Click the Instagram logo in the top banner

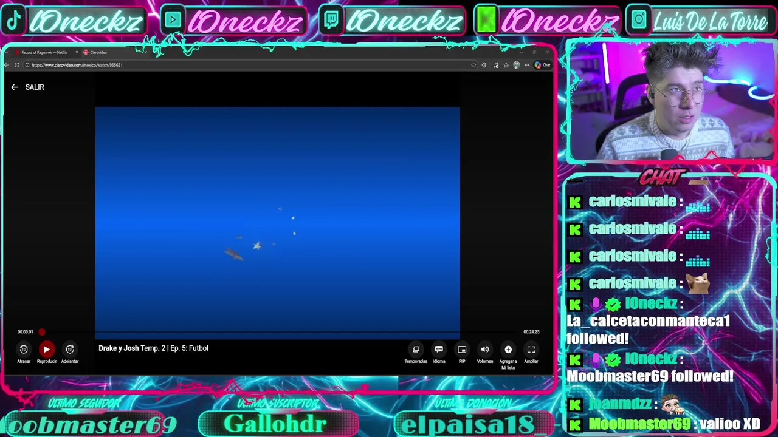point(639,21)
